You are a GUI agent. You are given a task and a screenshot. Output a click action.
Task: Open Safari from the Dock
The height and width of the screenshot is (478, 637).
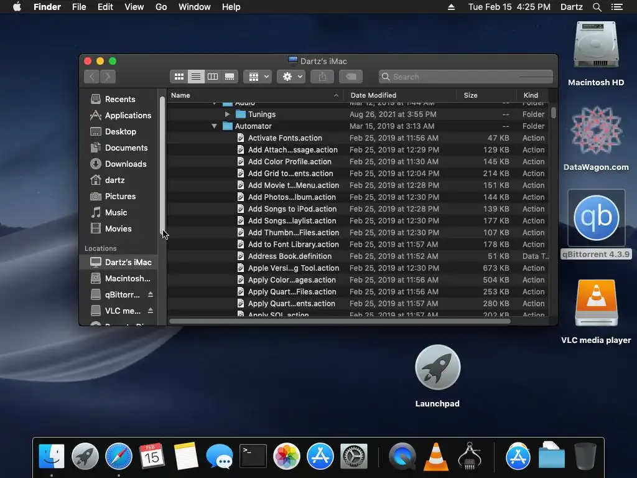(x=119, y=456)
